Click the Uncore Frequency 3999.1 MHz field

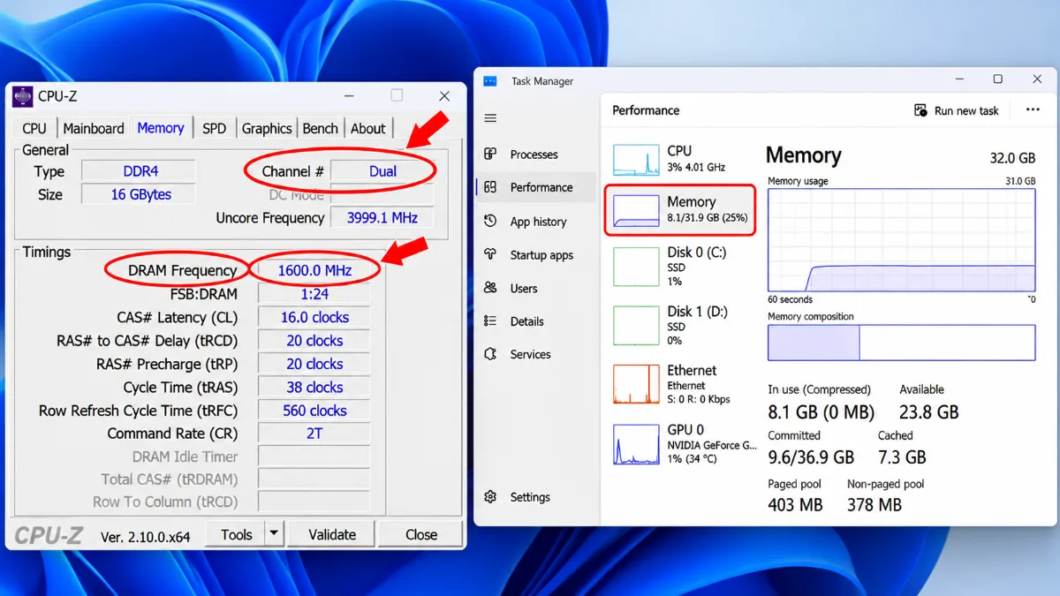(382, 217)
